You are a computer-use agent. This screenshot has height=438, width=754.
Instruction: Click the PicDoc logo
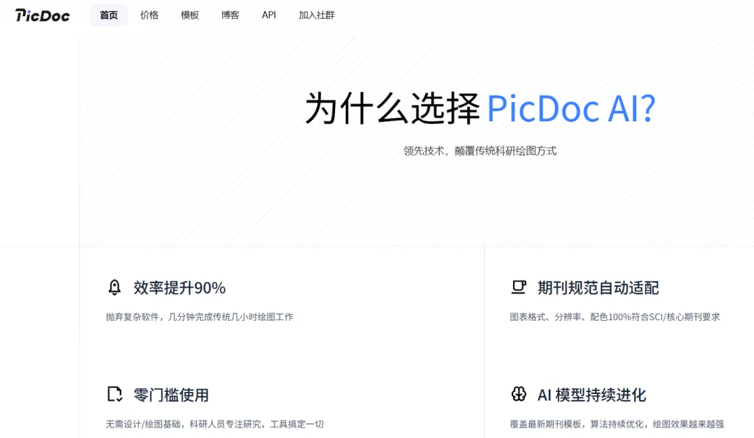[43, 15]
